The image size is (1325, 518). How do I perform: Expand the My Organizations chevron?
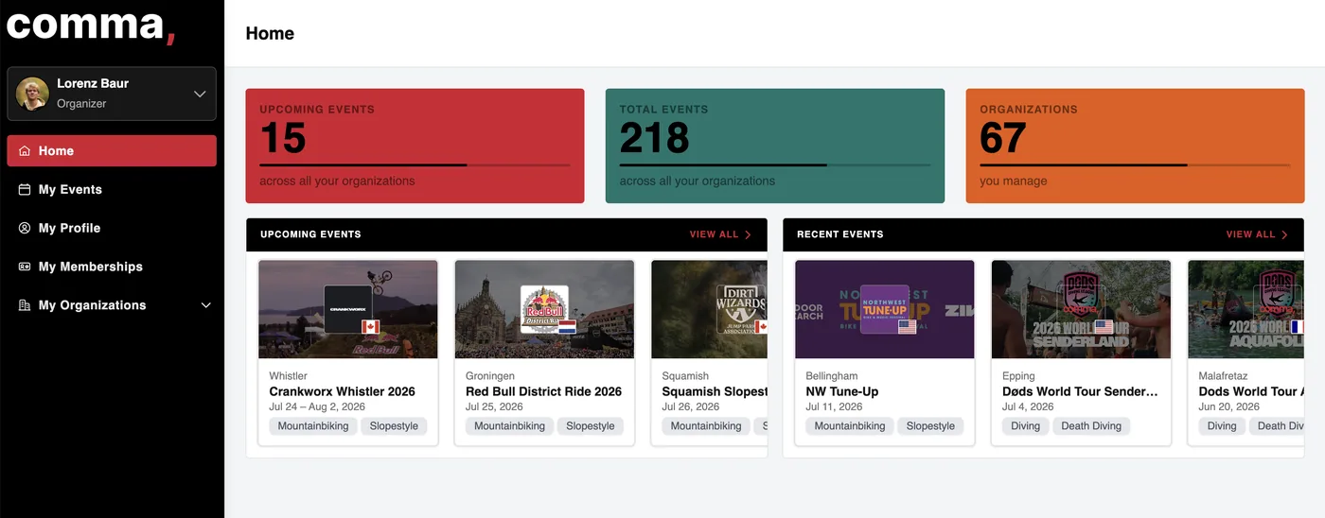(205, 306)
